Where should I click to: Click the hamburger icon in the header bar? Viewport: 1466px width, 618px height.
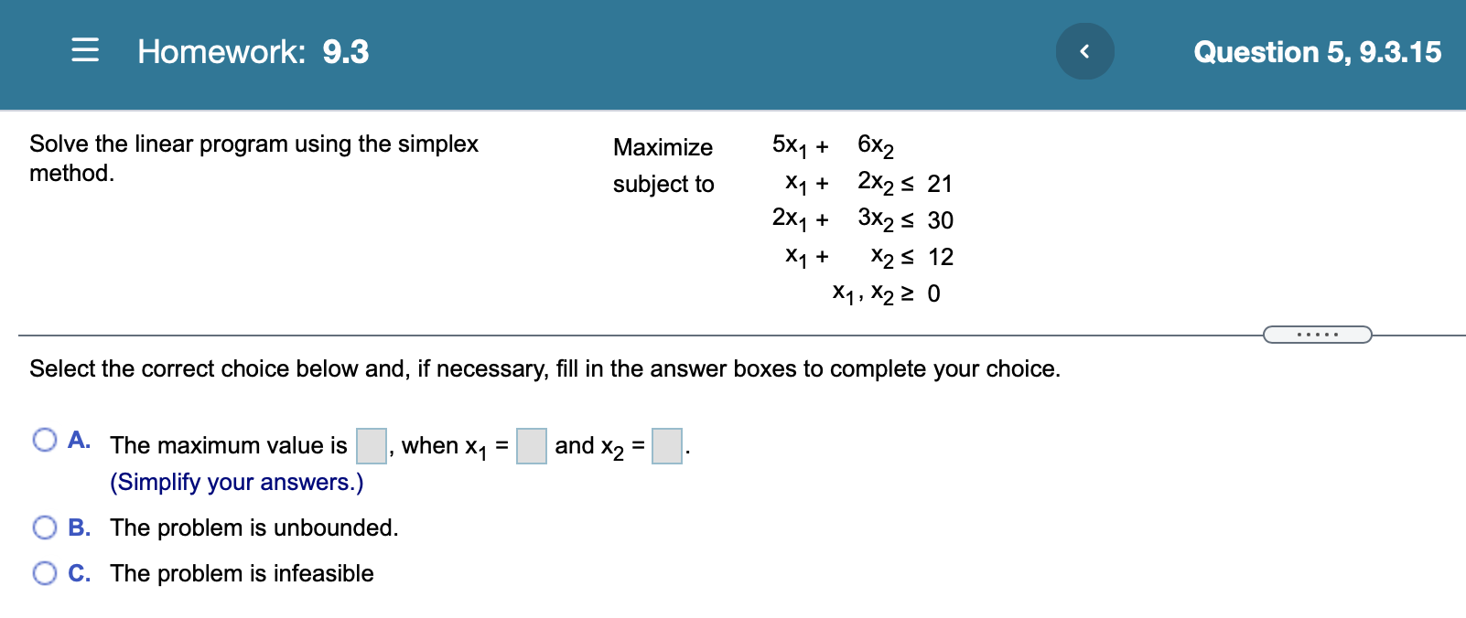click(84, 51)
